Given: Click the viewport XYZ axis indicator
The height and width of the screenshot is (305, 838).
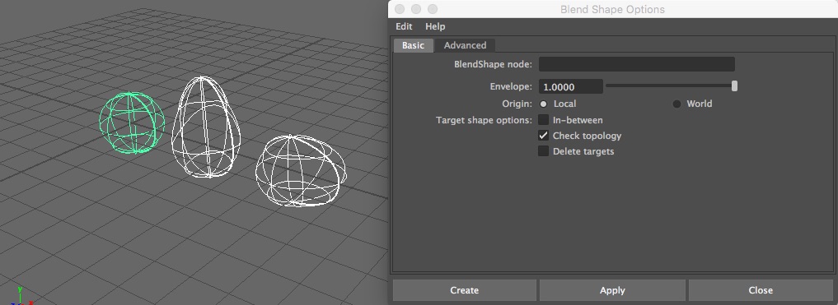Looking at the screenshot, I should click(22, 296).
